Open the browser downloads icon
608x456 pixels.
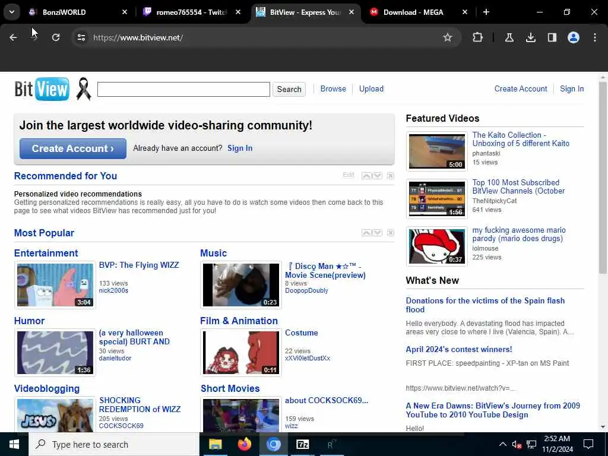tap(530, 37)
